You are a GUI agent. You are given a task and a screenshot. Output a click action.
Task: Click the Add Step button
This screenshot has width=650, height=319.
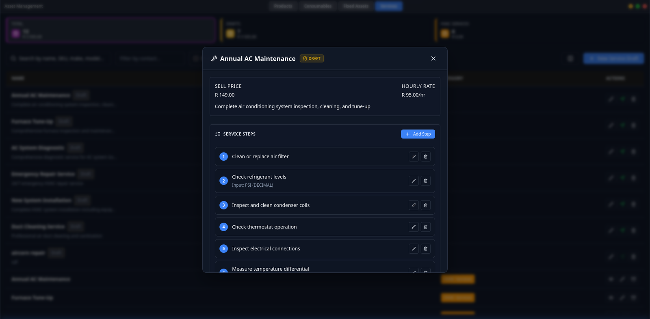[x=418, y=134]
